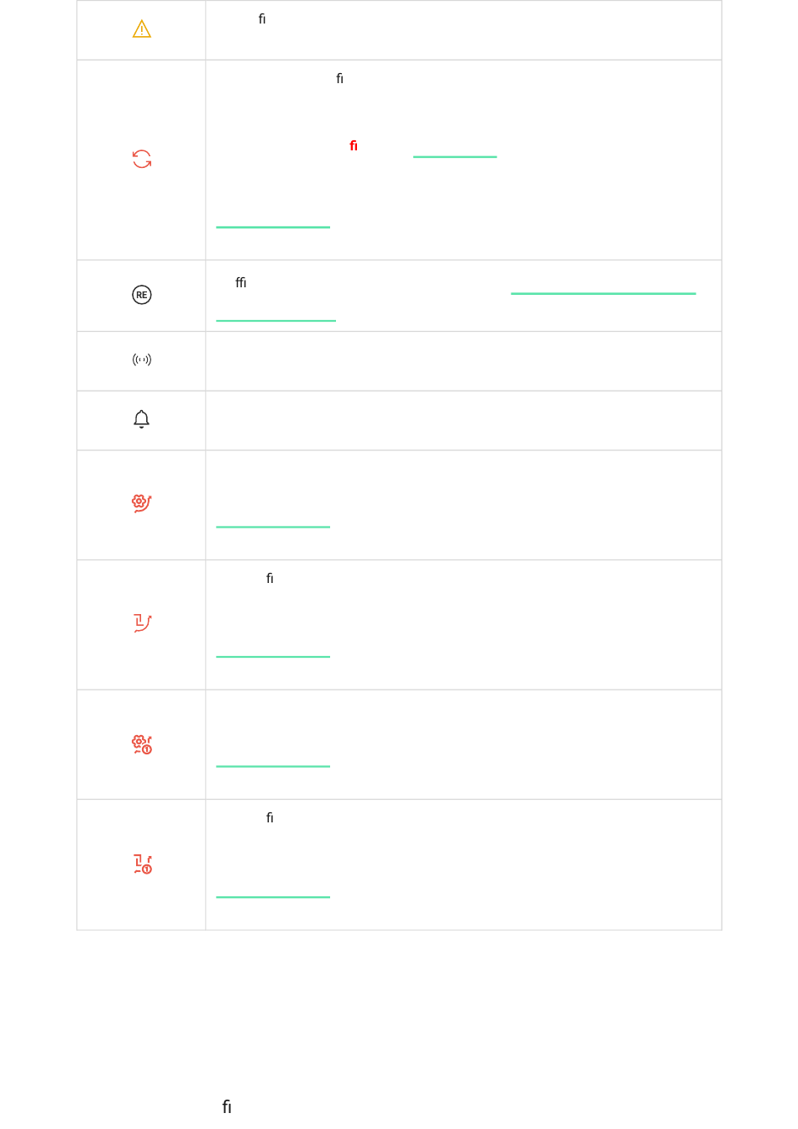The height and width of the screenshot is (1129, 798).
Task: Click the empty description cell beside the bell
Action: point(464,421)
